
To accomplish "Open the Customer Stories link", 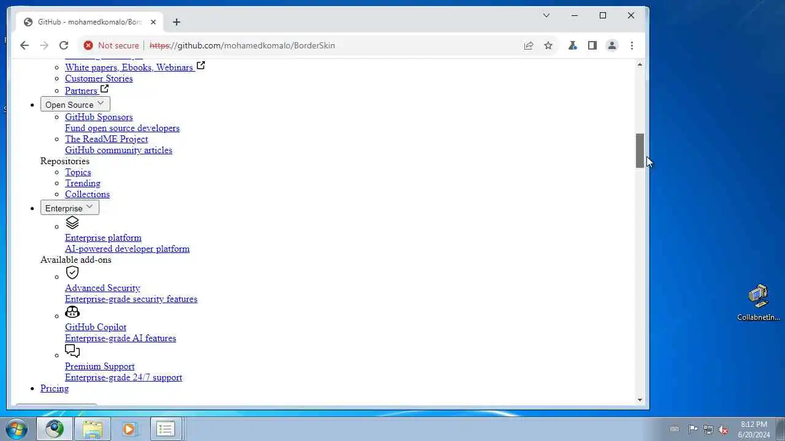I will pyautogui.click(x=99, y=78).
